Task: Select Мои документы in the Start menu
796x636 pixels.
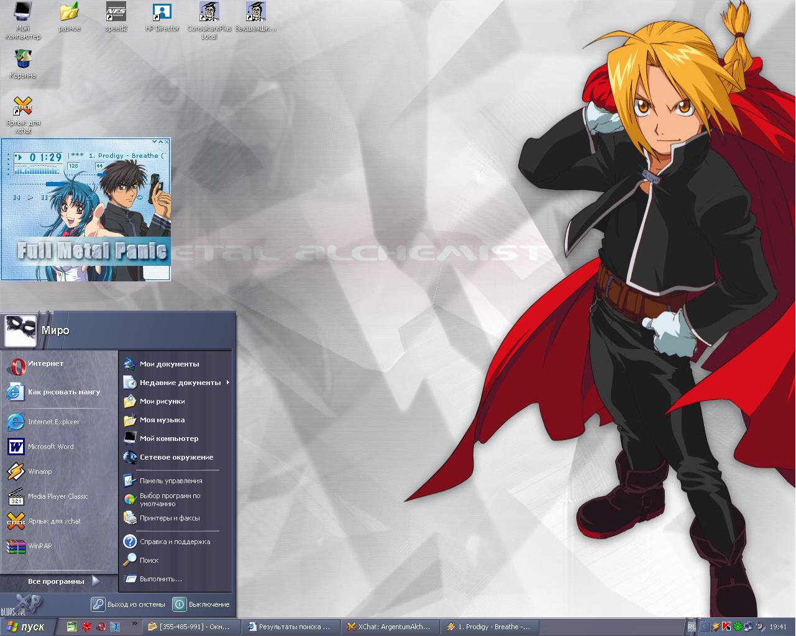Action: 169,364
